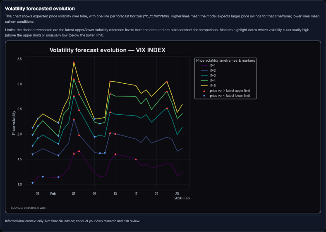Click the legend title 'Price volatility timeframes & markers'
326x232 pixels.
225,60
